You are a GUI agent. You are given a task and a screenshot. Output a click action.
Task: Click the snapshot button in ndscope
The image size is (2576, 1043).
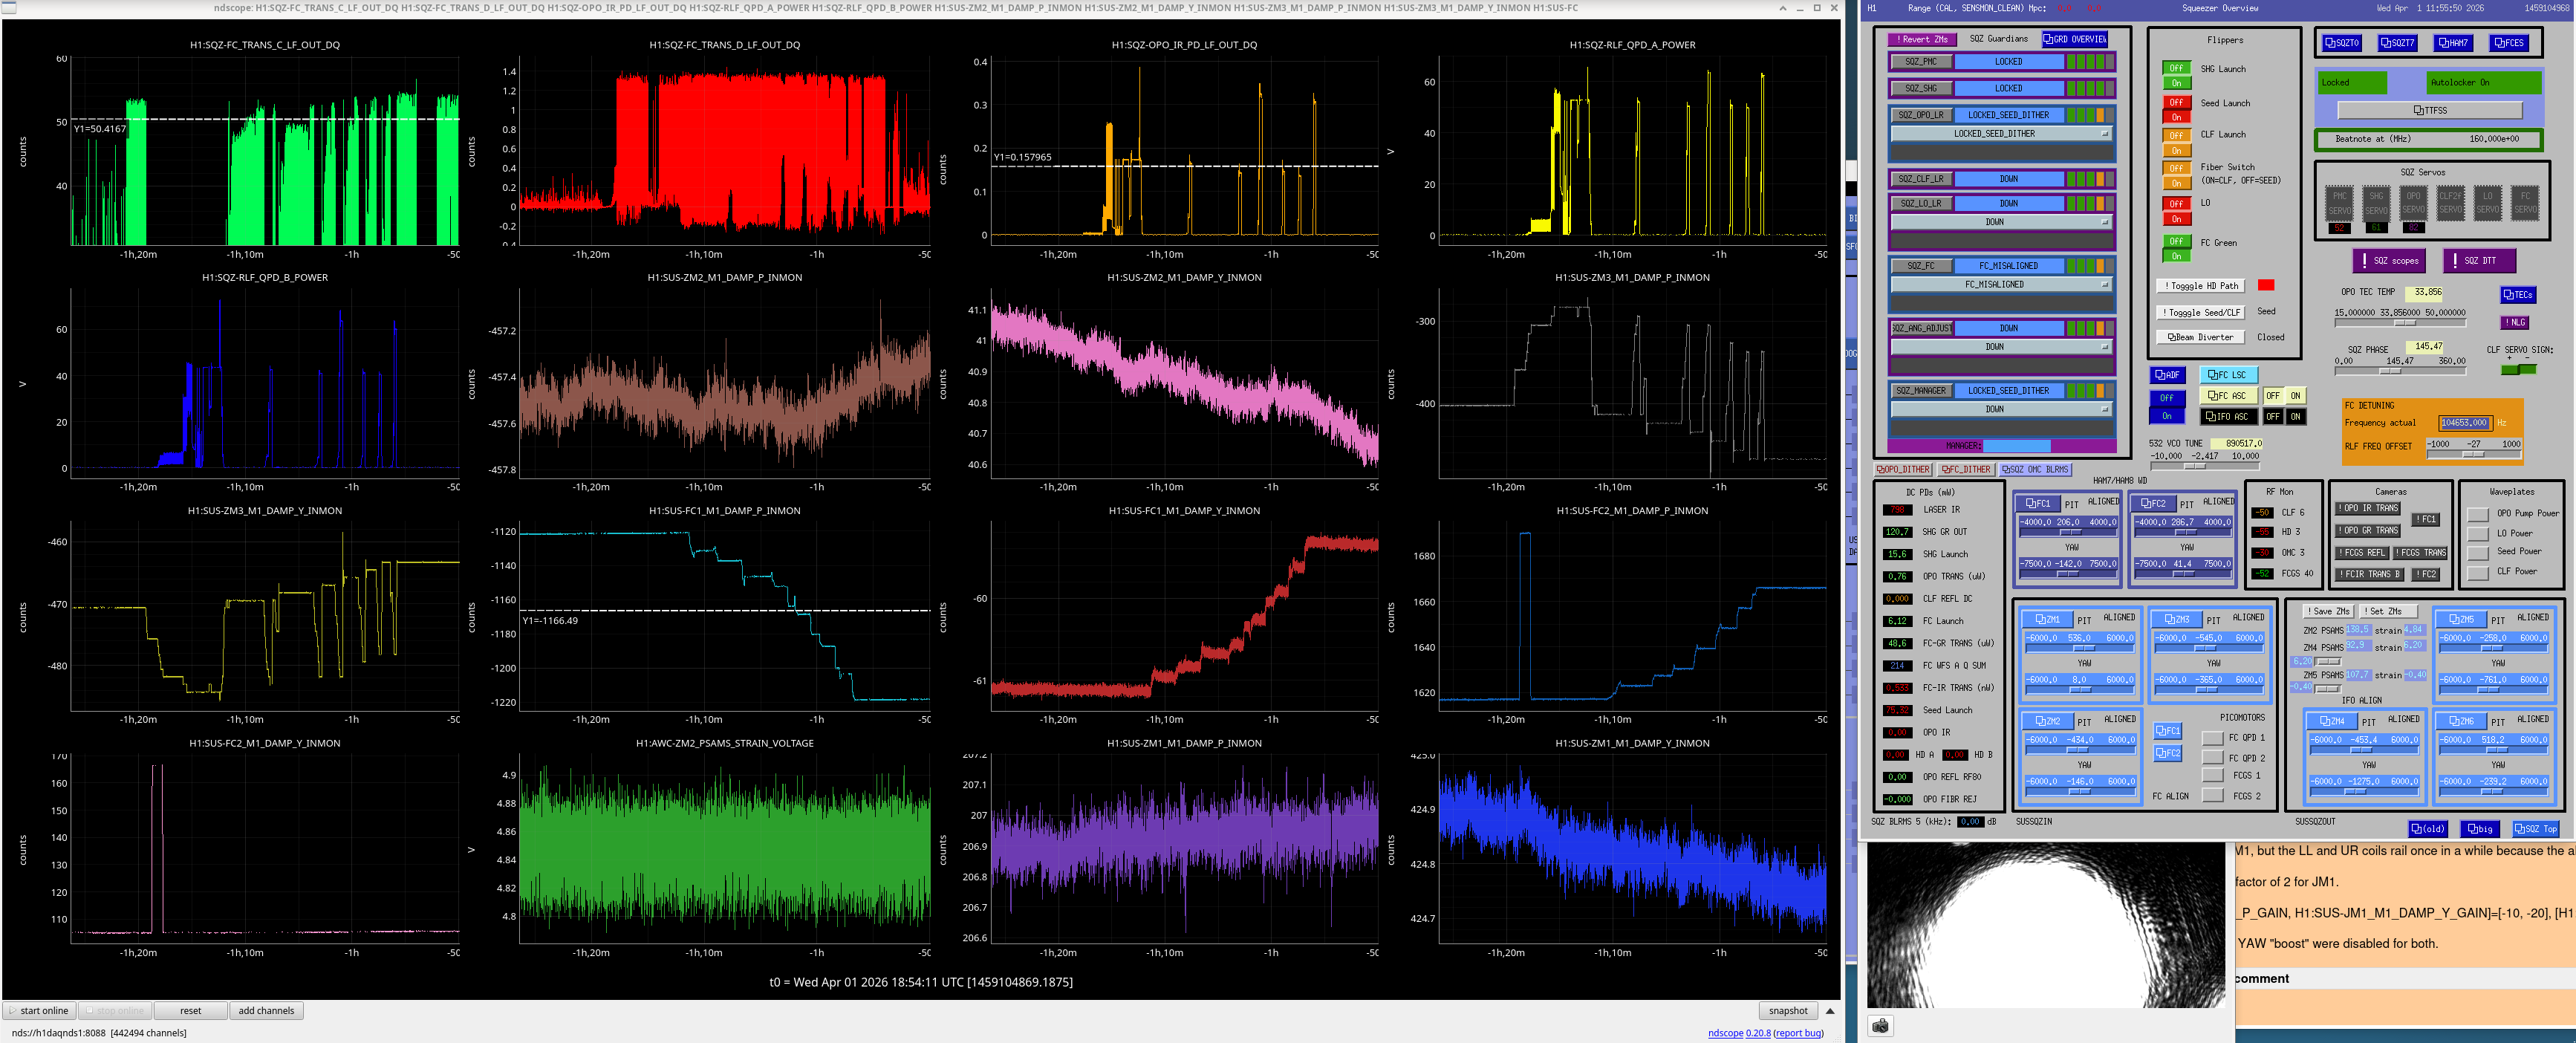(1788, 1011)
